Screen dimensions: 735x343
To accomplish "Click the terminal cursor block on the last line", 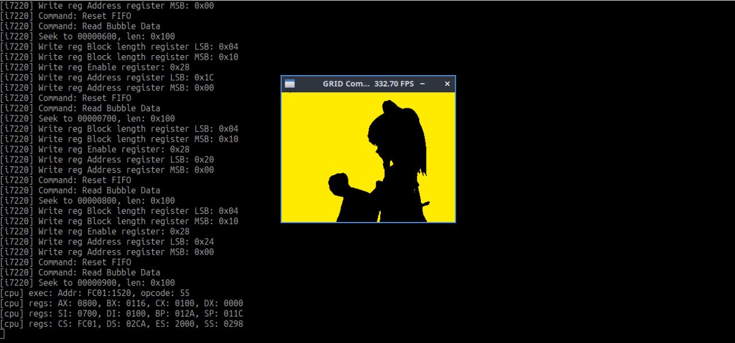I will click(x=2, y=334).
